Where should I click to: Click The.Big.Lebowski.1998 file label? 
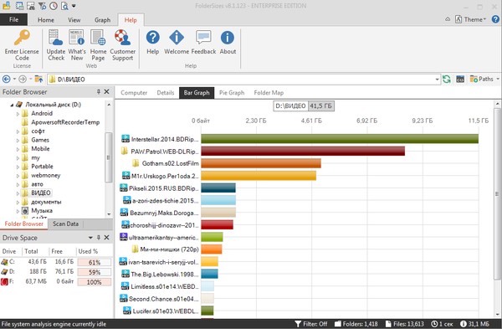coord(165,275)
